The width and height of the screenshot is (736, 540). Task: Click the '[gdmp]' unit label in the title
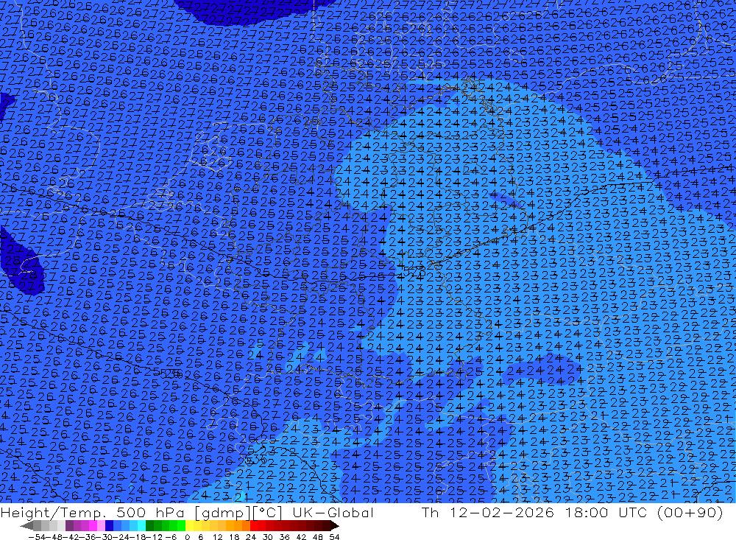point(222,513)
